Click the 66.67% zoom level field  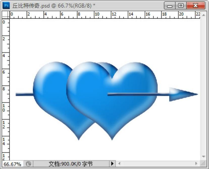pos(12,164)
